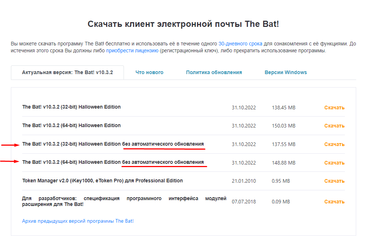Select the date in the 137.55 MB row
The height and width of the screenshot is (243, 370).
tap(244, 144)
